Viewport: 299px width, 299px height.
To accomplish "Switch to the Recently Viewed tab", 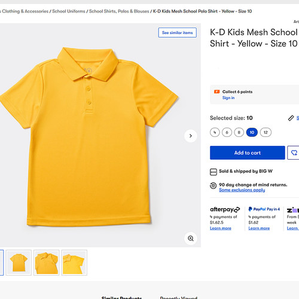I will click(179, 297).
